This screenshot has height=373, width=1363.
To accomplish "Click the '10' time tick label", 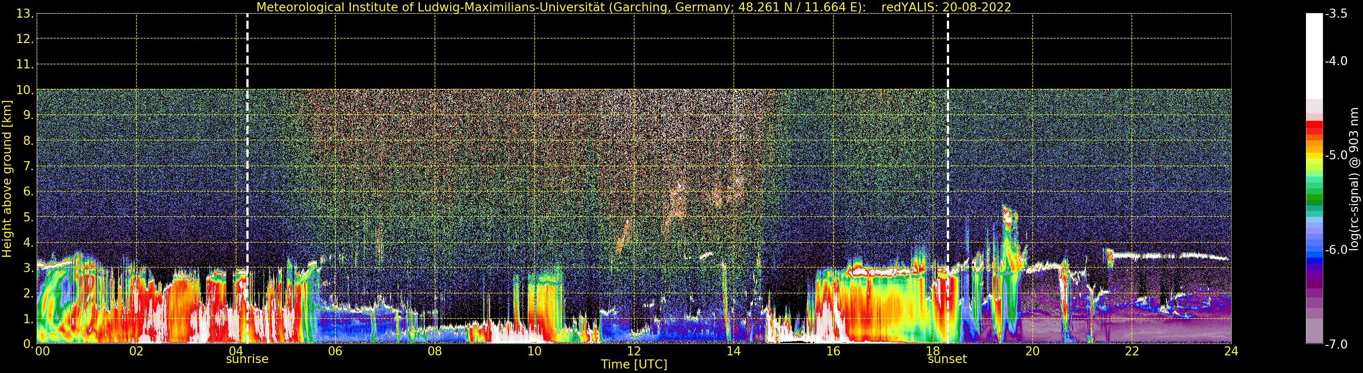I will [x=534, y=351].
